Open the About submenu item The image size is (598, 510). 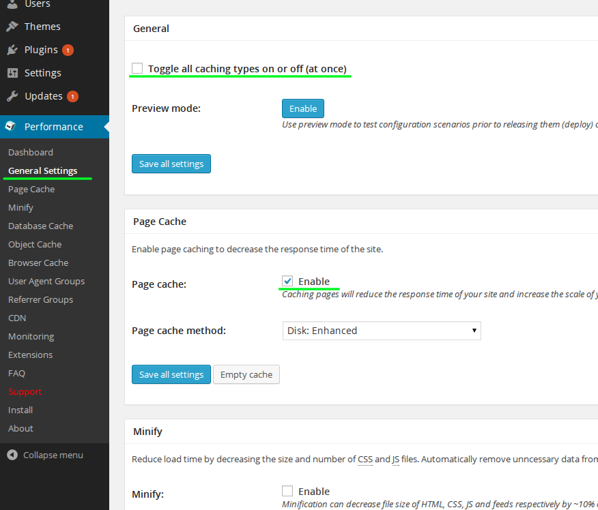[20, 428]
